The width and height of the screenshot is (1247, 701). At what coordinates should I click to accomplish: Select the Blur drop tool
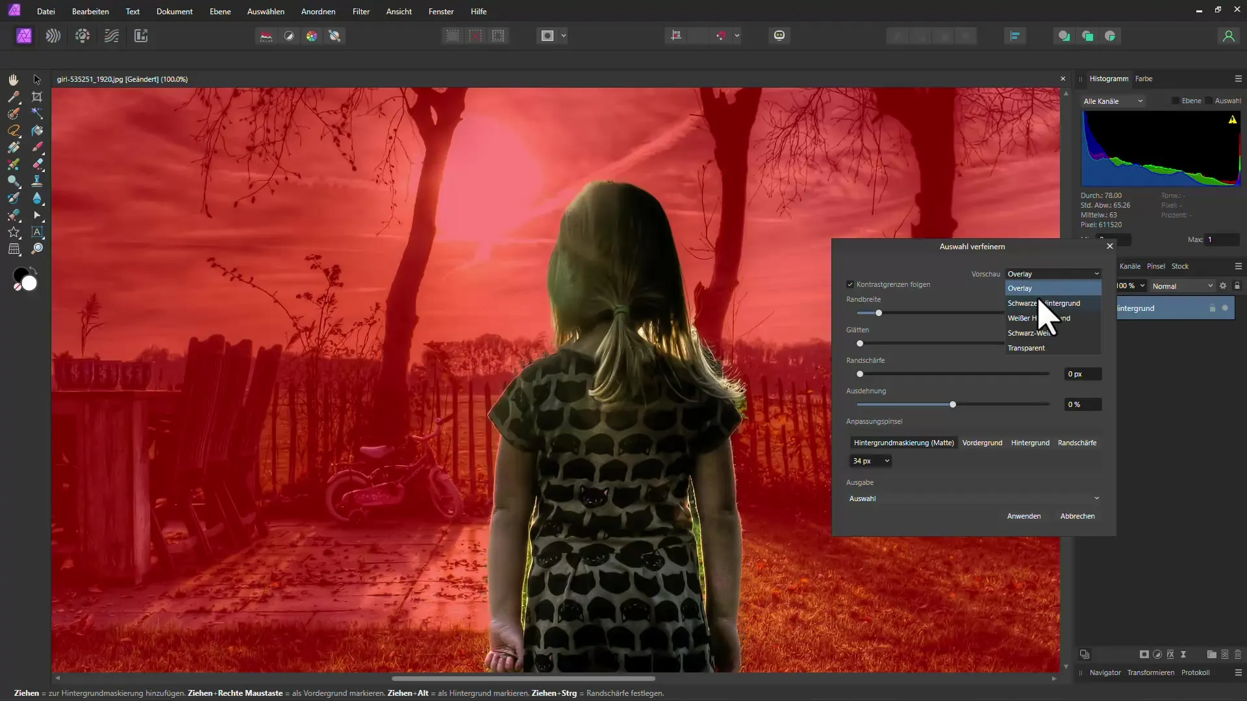click(x=37, y=198)
